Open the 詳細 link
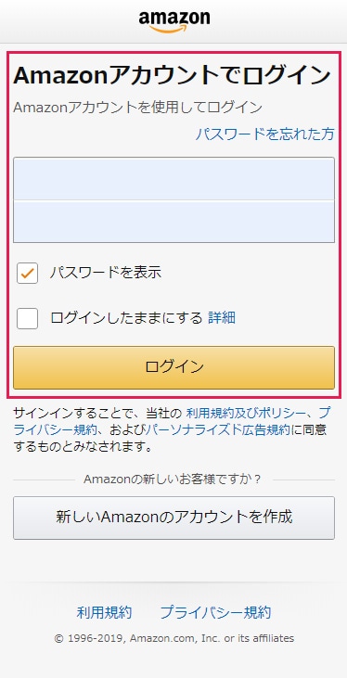The width and height of the screenshot is (347, 678). 222,318
